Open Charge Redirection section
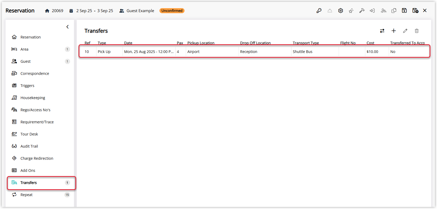This screenshot has height=209, width=437. point(40,158)
